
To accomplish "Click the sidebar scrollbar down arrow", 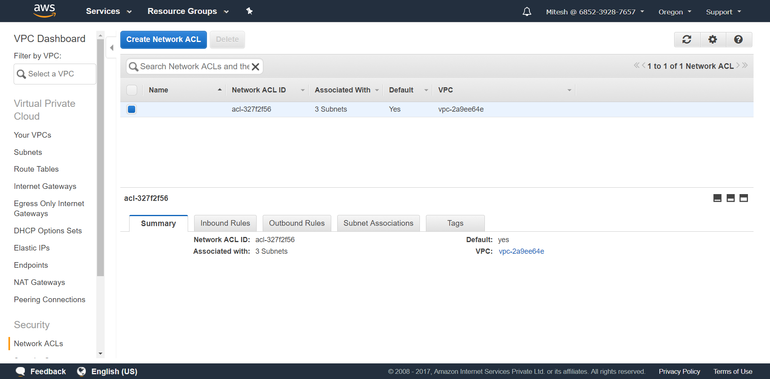I will pyautogui.click(x=101, y=354).
